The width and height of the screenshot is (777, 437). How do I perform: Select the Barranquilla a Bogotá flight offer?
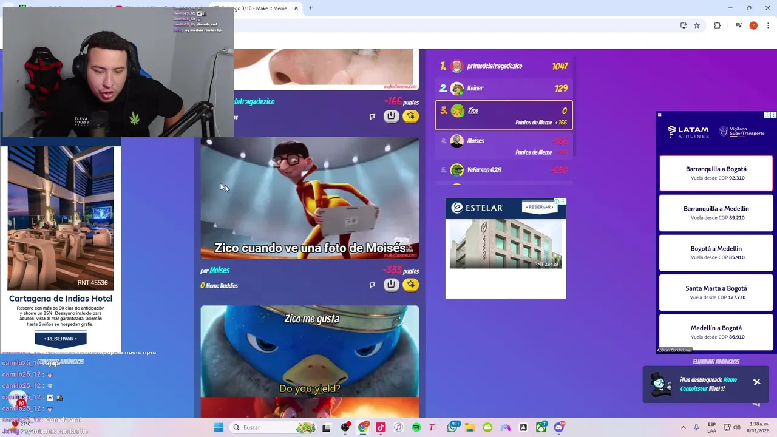[x=716, y=173]
